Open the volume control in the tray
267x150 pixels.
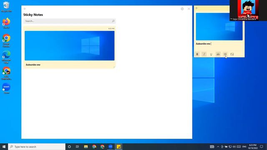(x=234, y=147)
